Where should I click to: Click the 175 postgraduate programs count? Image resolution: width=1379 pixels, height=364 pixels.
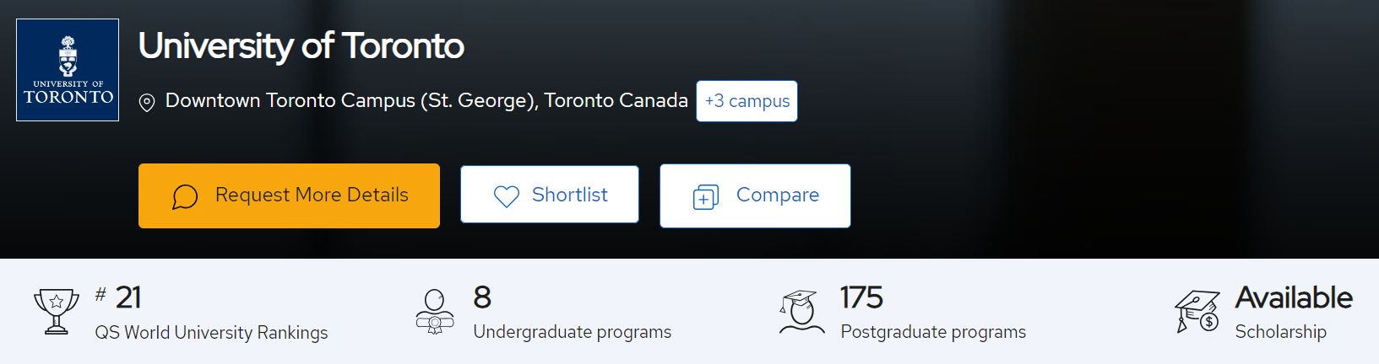tap(861, 297)
